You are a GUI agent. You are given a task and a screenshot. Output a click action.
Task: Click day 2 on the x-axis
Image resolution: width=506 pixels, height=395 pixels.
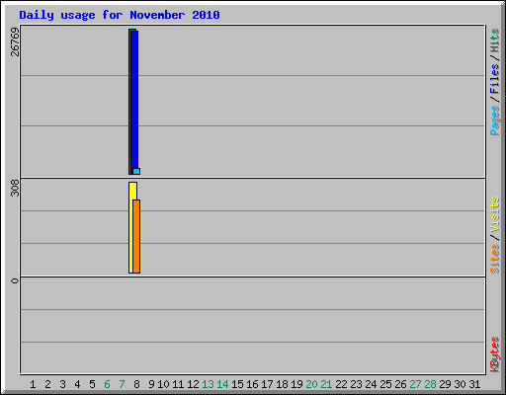[x=47, y=384]
